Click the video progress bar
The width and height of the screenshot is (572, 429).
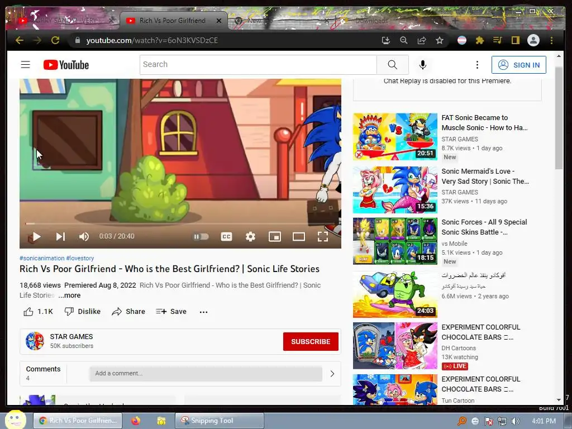(x=180, y=223)
